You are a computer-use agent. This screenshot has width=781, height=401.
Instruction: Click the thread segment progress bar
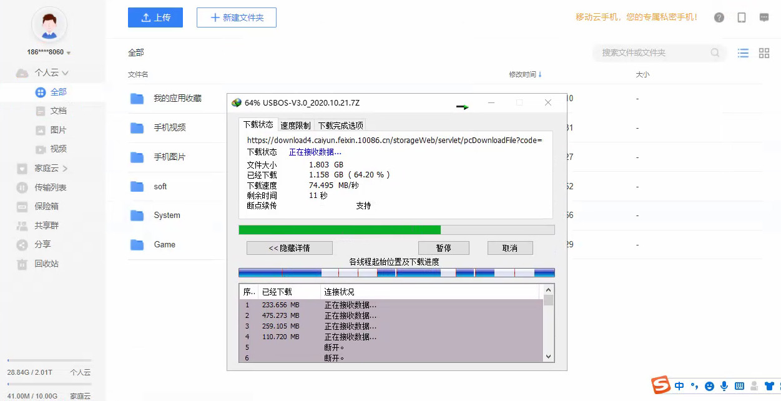tap(396, 273)
